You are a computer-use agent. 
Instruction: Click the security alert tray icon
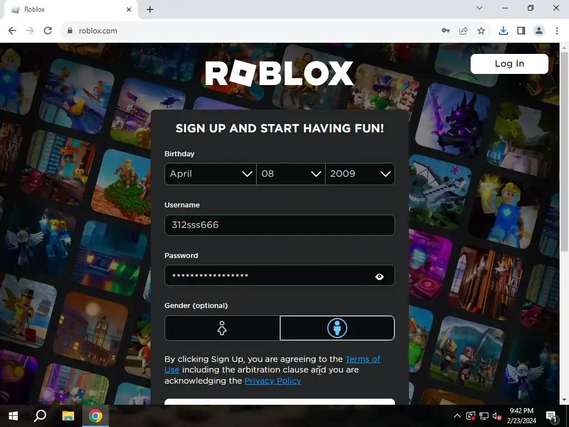coord(471,416)
